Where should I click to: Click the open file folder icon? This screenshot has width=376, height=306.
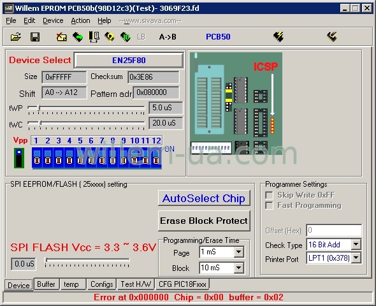[x=16, y=37]
